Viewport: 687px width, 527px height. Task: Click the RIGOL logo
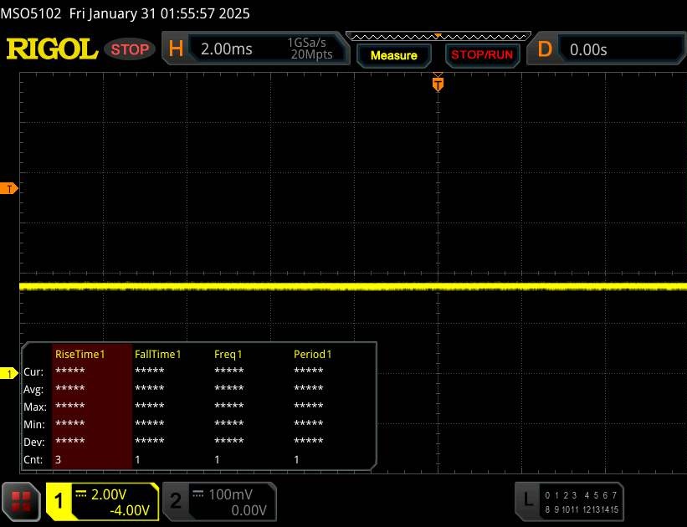pos(52,49)
